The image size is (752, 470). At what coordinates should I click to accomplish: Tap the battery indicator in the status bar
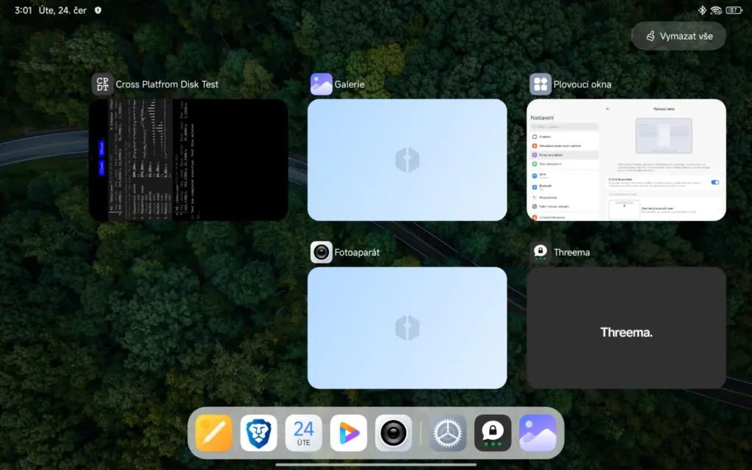pos(734,10)
